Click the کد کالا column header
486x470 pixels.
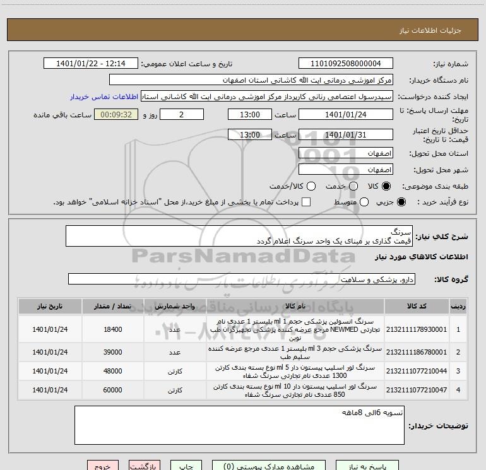click(417, 307)
